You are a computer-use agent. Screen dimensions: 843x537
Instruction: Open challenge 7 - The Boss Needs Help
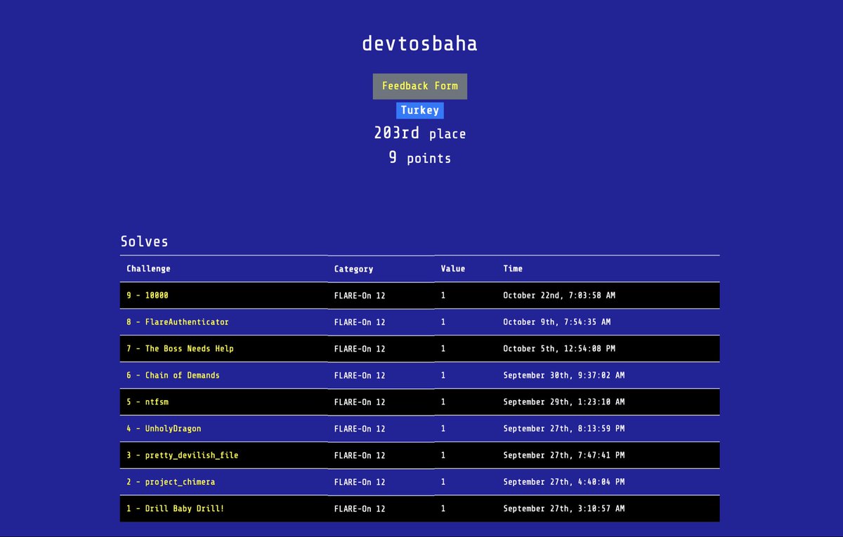click(x=180, y=349)
